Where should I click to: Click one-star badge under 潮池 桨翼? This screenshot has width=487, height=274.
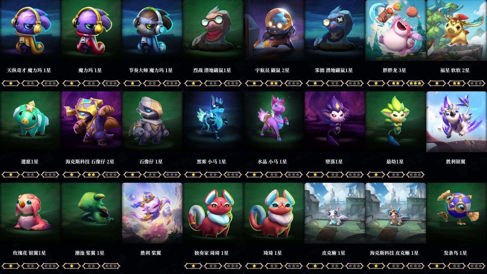point(72,266)
